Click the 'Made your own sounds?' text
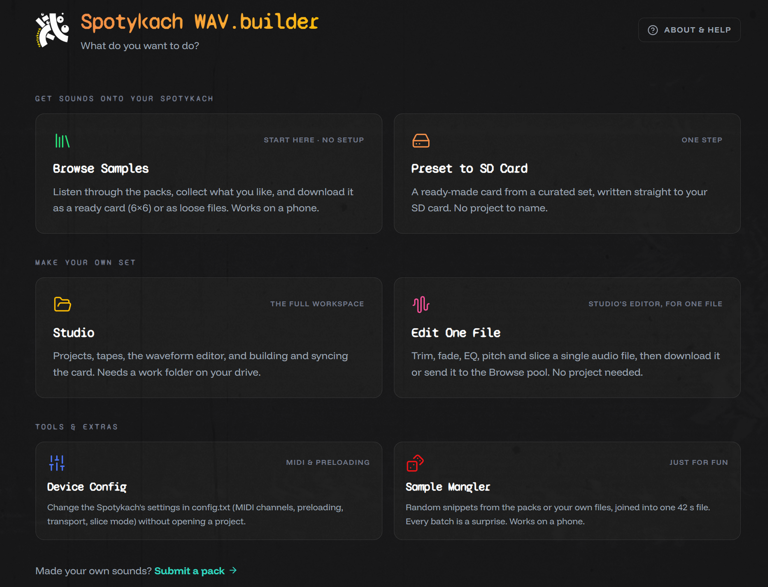Image resolution: width=768 pixels, height=587 pixels. point(94,571)
